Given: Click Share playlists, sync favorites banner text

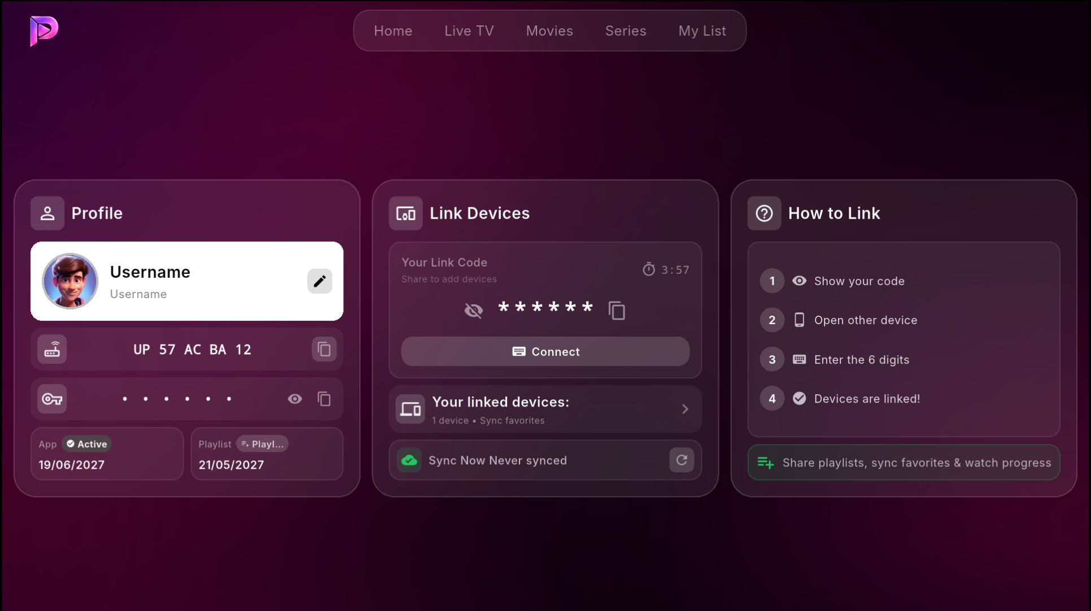Looking at the screenshot, I should 917,462.
